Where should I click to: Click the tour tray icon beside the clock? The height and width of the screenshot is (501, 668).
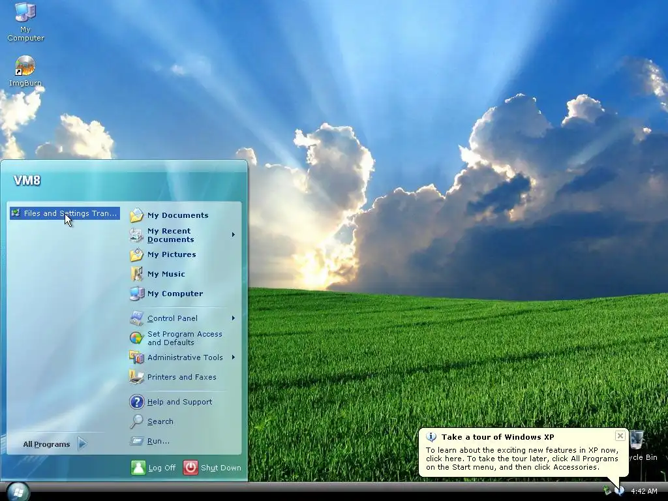click(620, 491)
